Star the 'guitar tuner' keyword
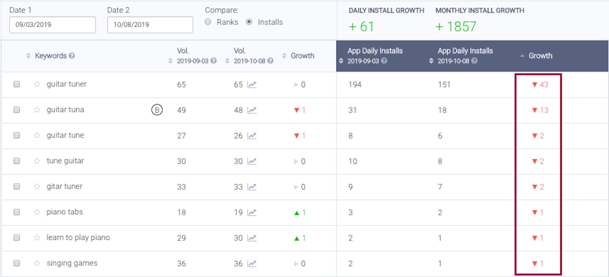This screenshot has height=277, width=609. [37, 85]
